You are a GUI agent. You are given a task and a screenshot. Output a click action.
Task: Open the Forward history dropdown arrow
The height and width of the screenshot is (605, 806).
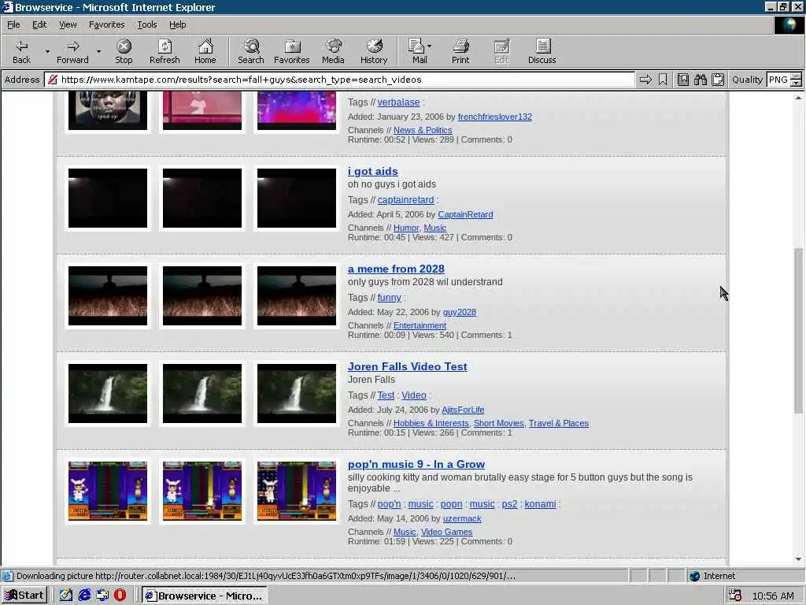pyautogui.click(x=98, y=51)
